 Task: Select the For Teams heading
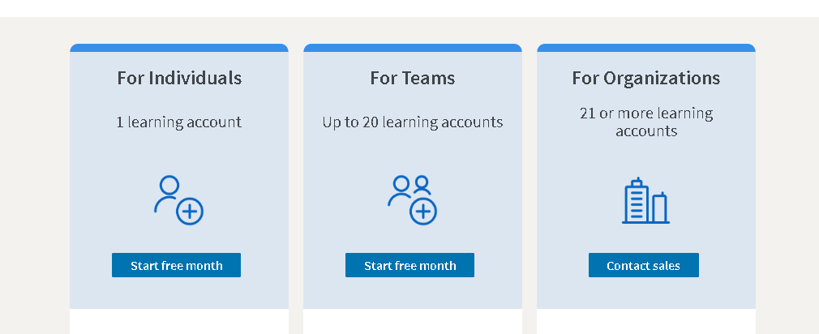(413, 78)
